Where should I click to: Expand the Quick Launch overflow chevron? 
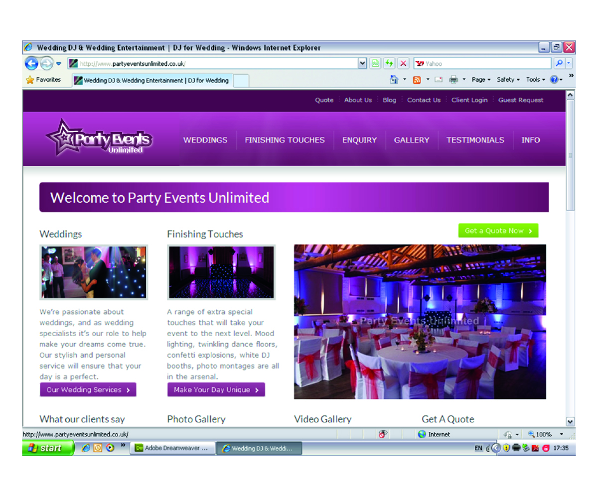(123, 445)
